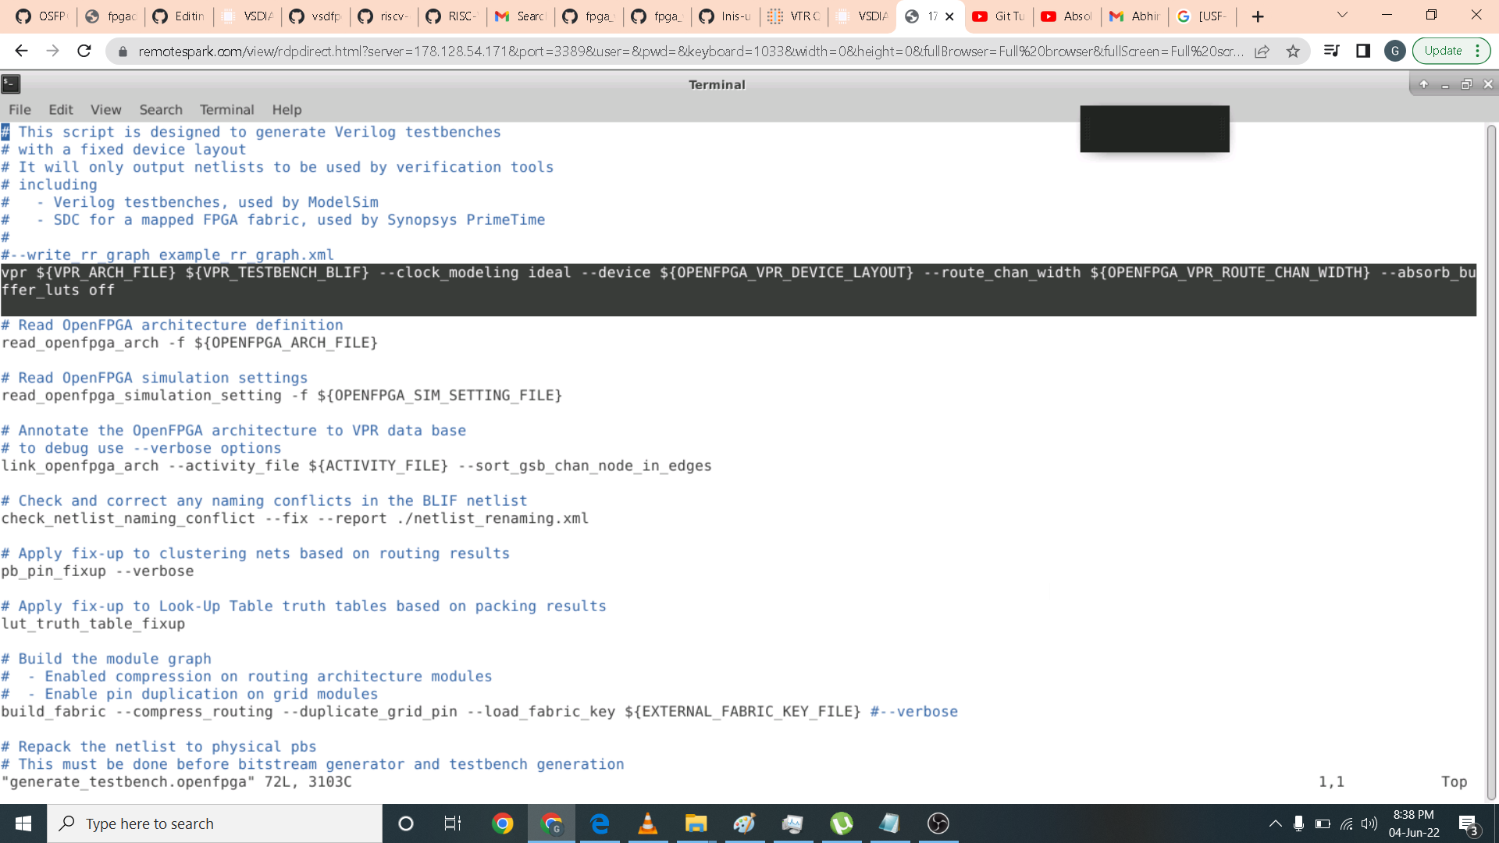Click the remote terminal window icon in title bar
Viewport: 1499px width, 843px height.
pos(11,84)
